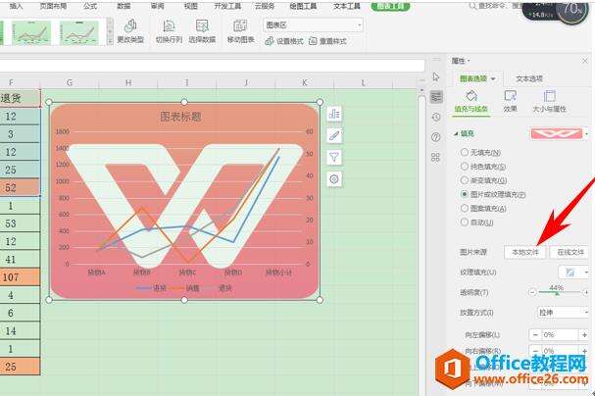Open the 属性 panel title dropdown
The height and width of the screenshot is (396, 595).
469,61
